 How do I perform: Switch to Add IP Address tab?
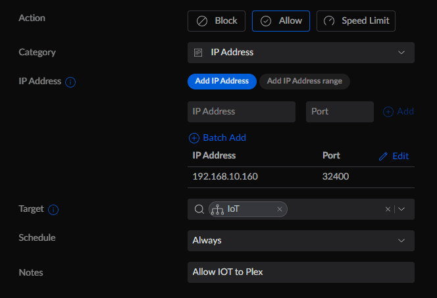click(222, 82)
